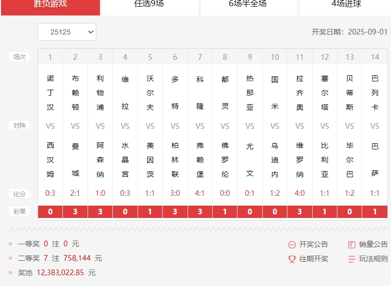Switch to the 胜负游戏 tab

tap(50, 5)
